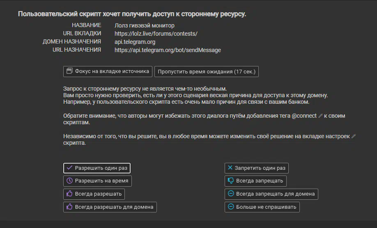Click the tab URL lolz.live/forums/contests text
377x228 pixels.
pos(156,34)
